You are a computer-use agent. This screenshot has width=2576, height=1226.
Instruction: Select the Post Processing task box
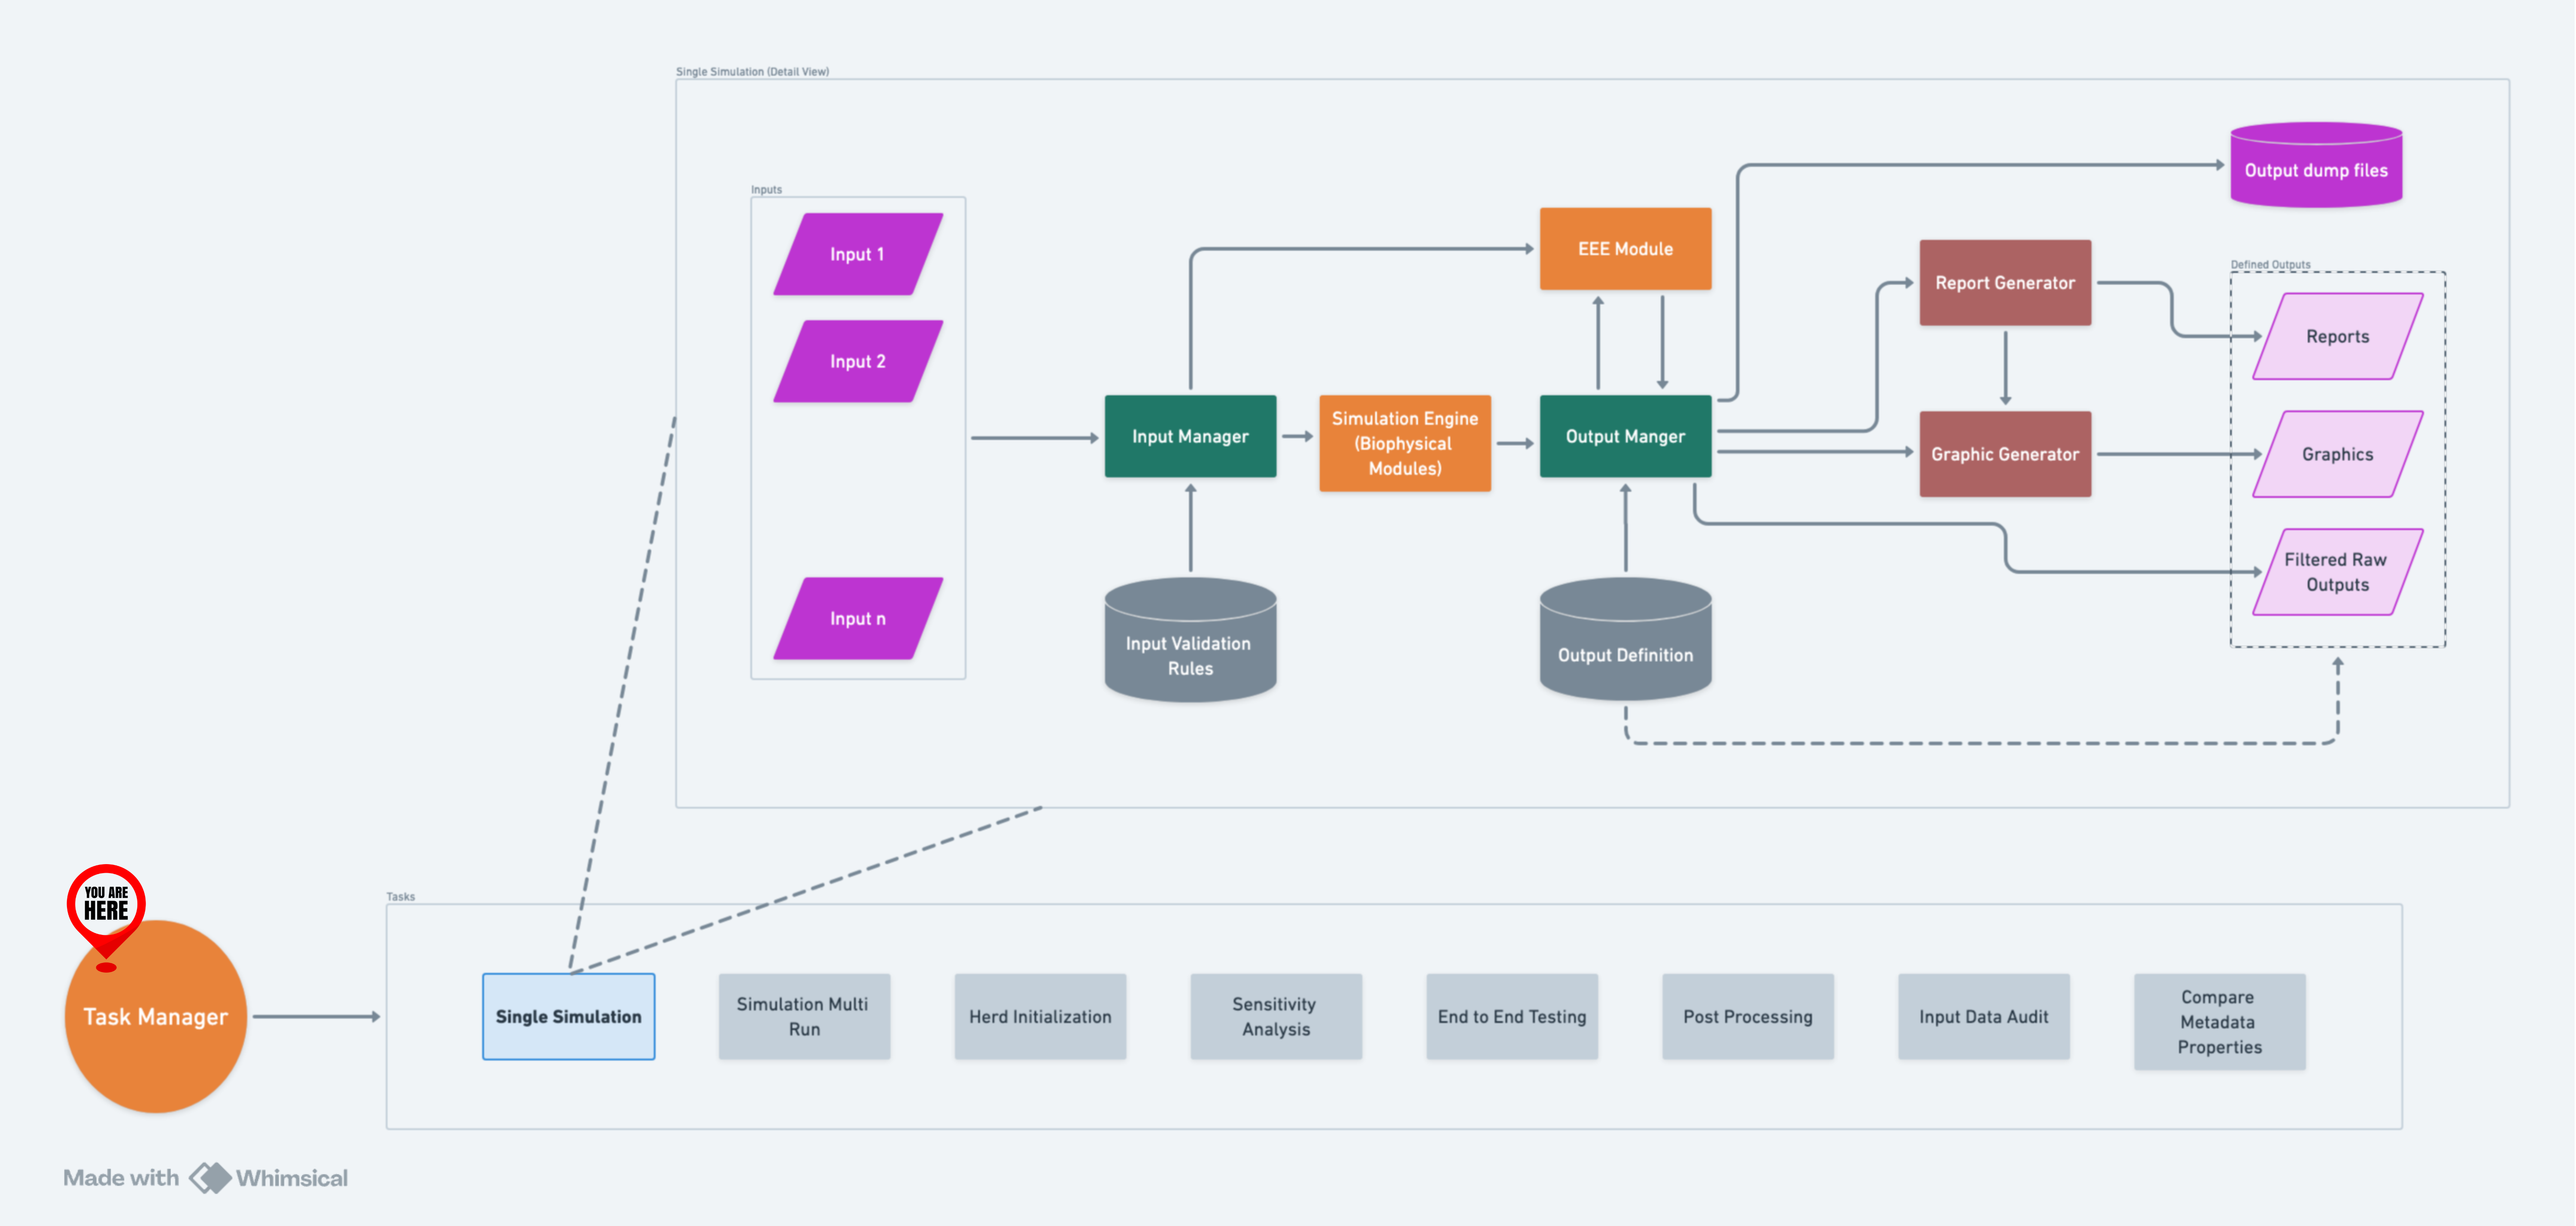point(1748,1016)
